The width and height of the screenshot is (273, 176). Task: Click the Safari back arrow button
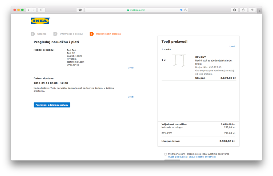[x=28, y=10]
